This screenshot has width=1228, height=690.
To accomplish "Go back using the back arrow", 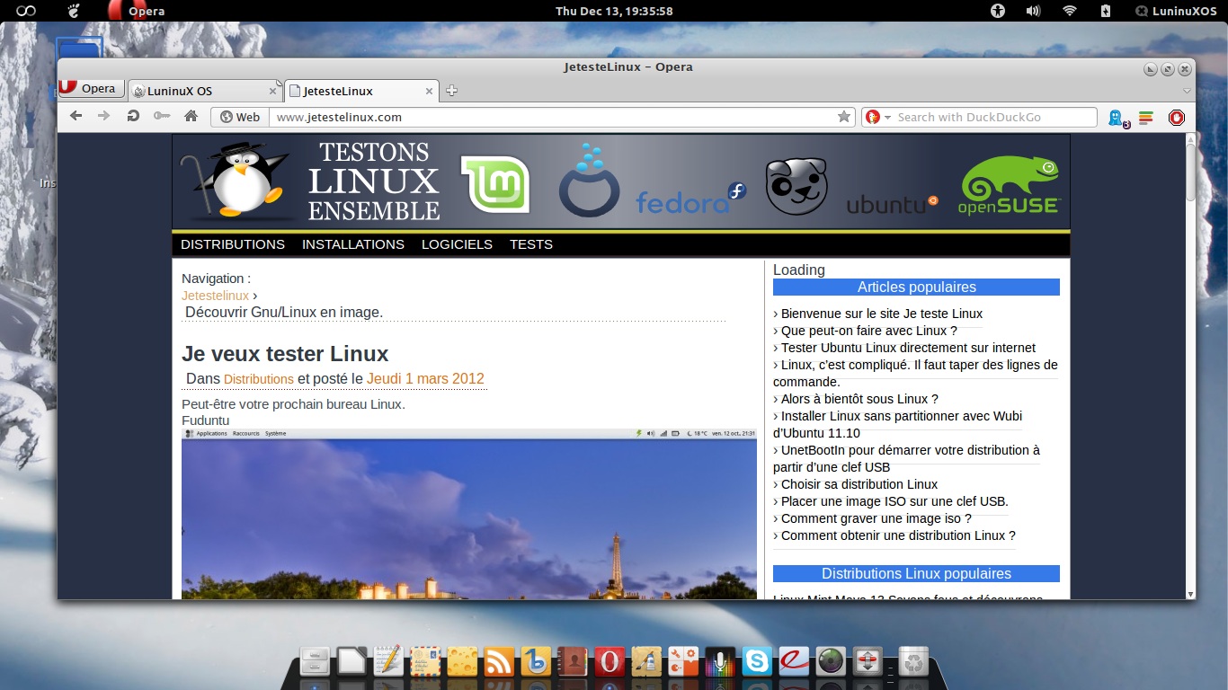I will pos(76,116).
